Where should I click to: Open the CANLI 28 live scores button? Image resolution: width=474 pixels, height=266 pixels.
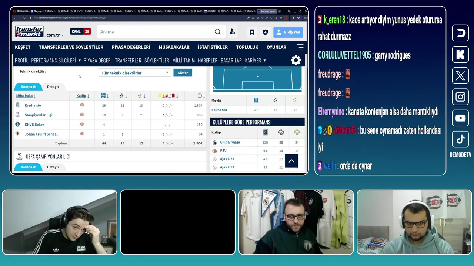tap(80, 31)
